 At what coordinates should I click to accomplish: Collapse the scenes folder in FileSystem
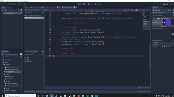tap(4, 74)
